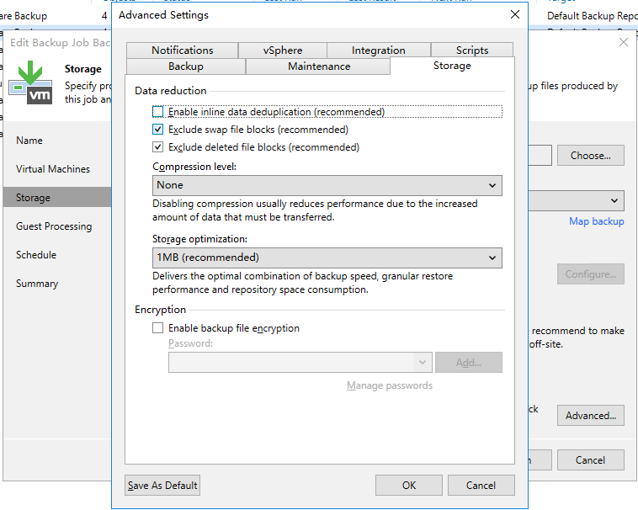Uncheck Exclude swap file blocks
The width and height of the screenshot is (638, 510).
pos(158,130)
